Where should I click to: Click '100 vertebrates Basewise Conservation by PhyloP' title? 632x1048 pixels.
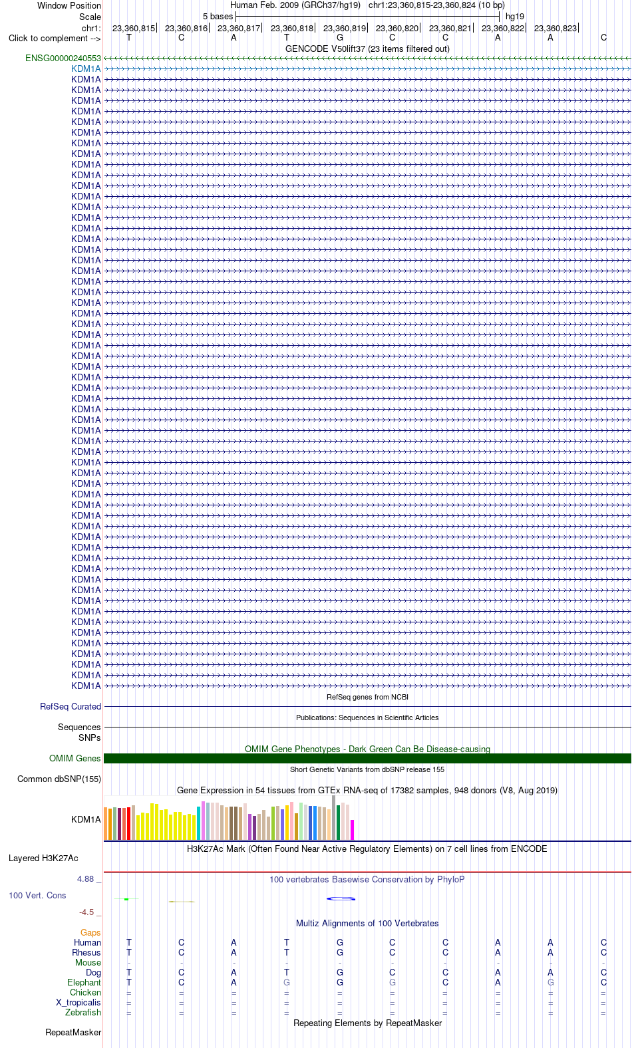click(367, 880)
